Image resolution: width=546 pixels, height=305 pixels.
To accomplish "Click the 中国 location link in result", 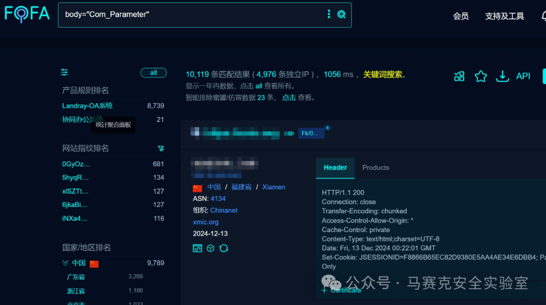I will click(214, 187).
